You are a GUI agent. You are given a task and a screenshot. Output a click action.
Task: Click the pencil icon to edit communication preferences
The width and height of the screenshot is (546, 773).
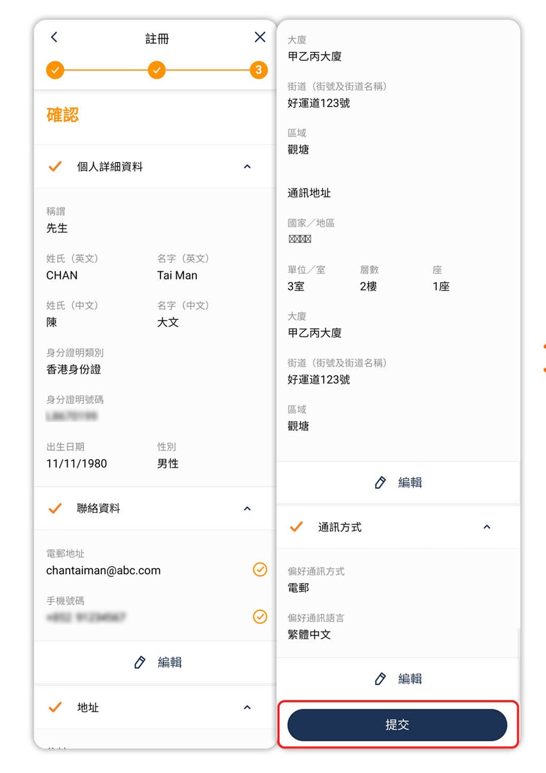pyautogui.click(x=380, y=678)
